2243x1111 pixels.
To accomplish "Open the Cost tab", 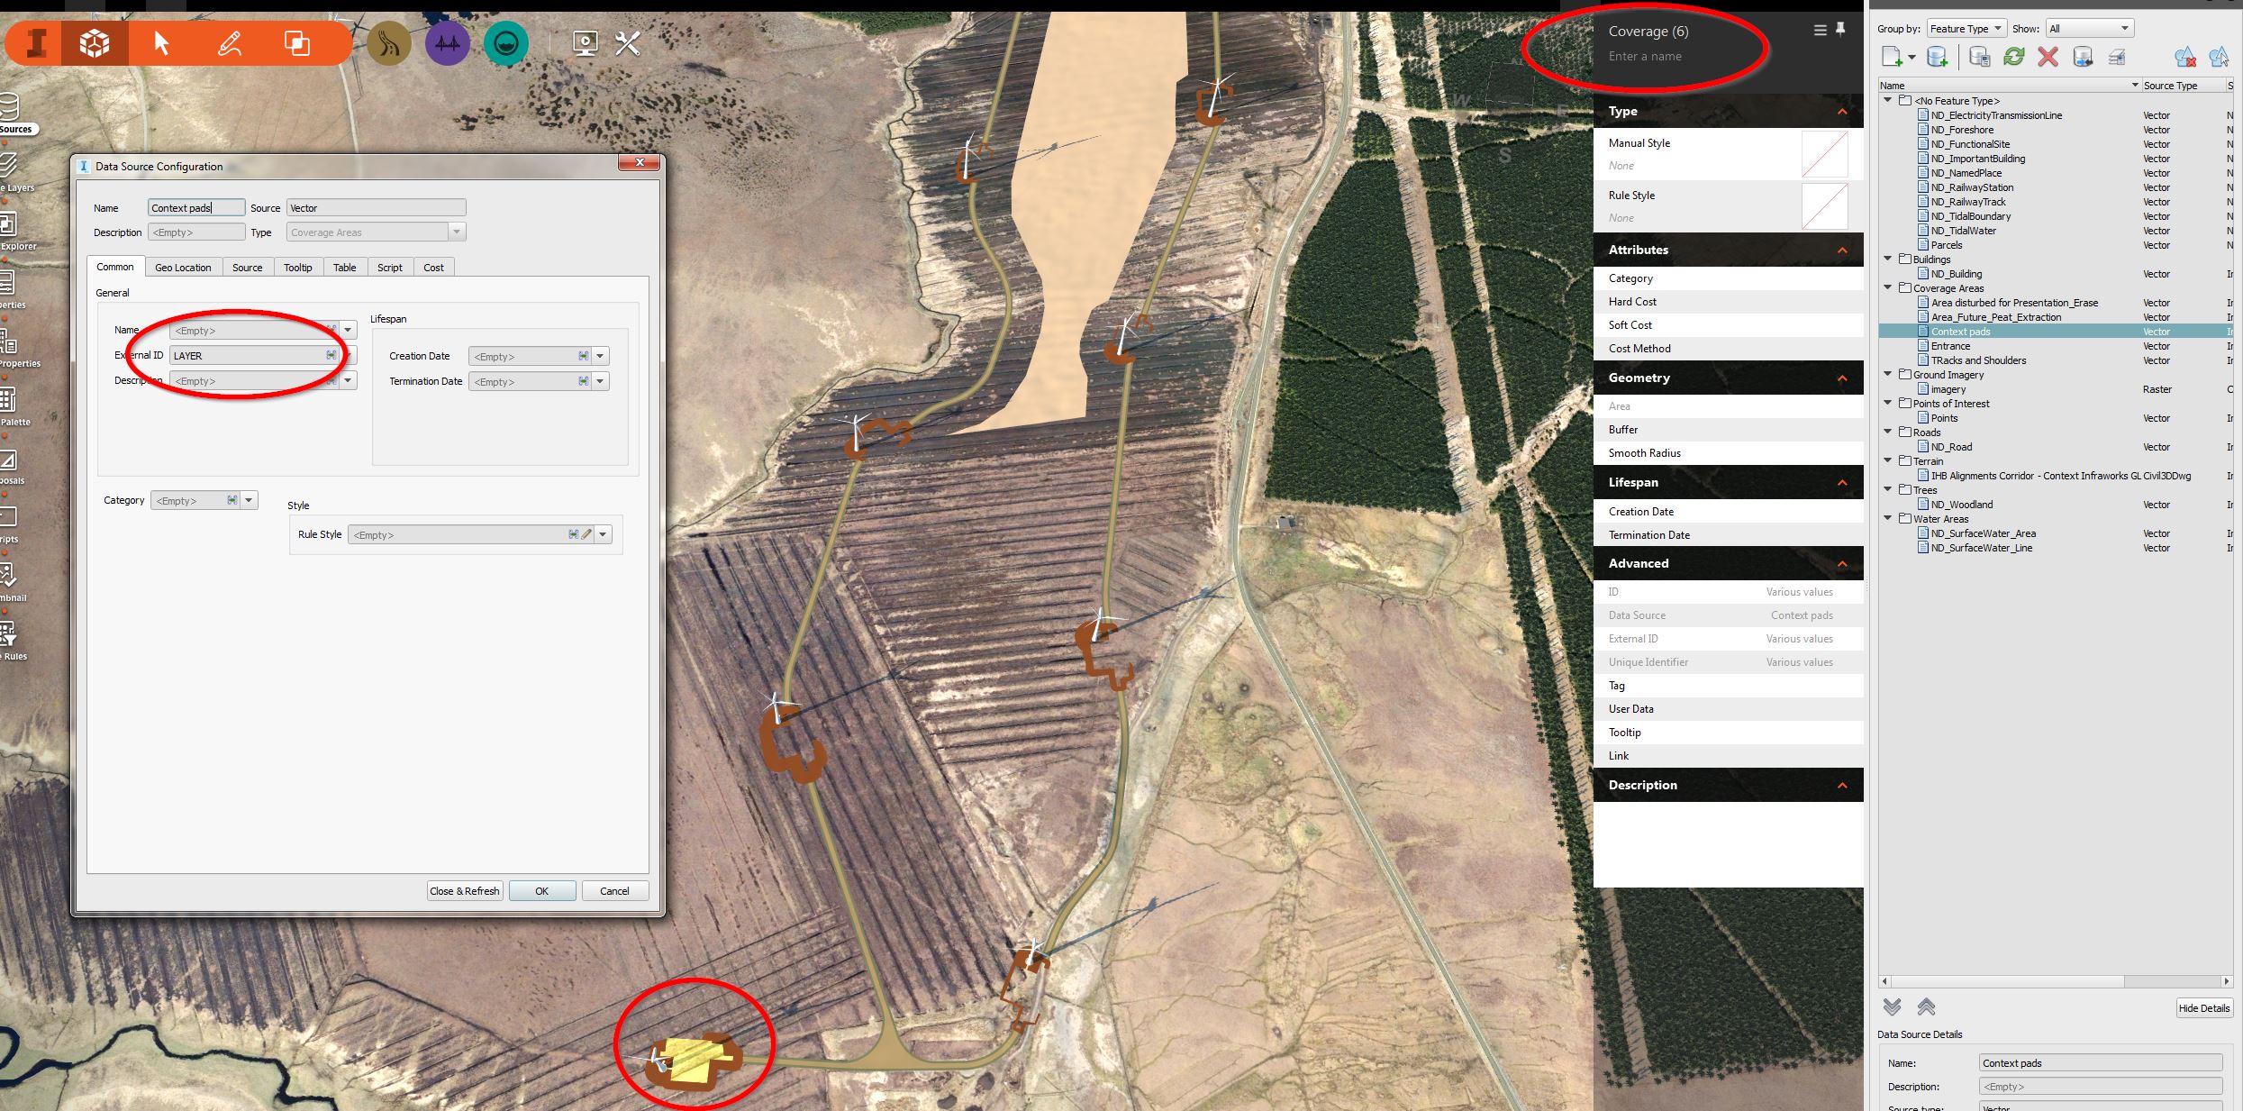I will pos(433,268).
